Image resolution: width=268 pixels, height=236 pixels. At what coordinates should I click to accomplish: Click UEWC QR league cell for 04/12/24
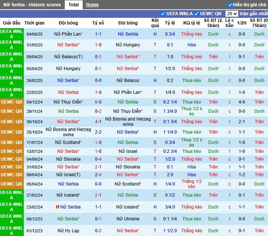click(12, 102)
